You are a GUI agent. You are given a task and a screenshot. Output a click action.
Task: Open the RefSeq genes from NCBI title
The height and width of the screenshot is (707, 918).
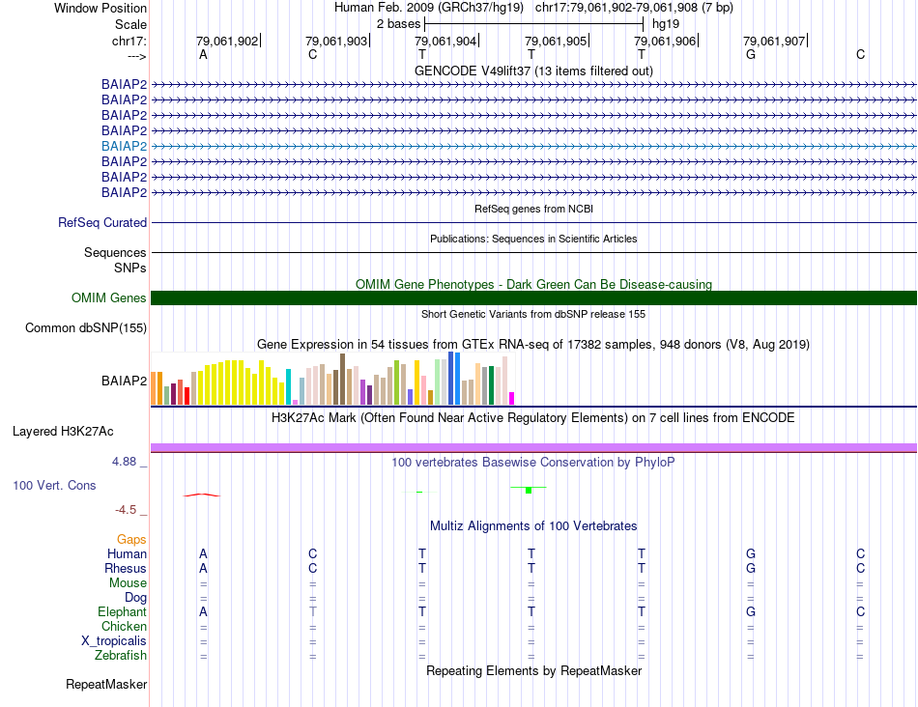click(533, 209)
